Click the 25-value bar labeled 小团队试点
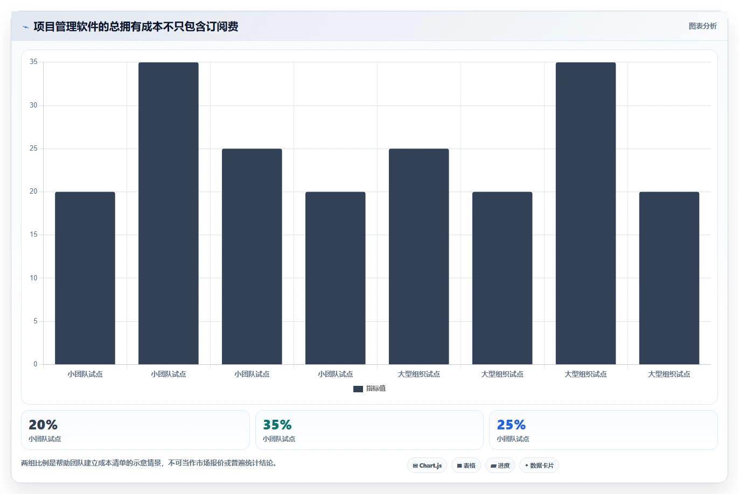Screen dimensions: 739x494 [x=252, y=256]
